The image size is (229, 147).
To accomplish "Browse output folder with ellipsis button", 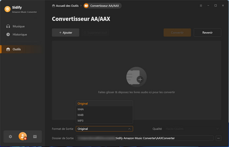I will [x=219, y=138].
